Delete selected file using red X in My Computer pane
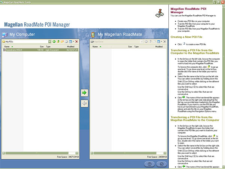The width and height of the screenshot is (225, 169). pyautogui.click(x=76, y=42)
